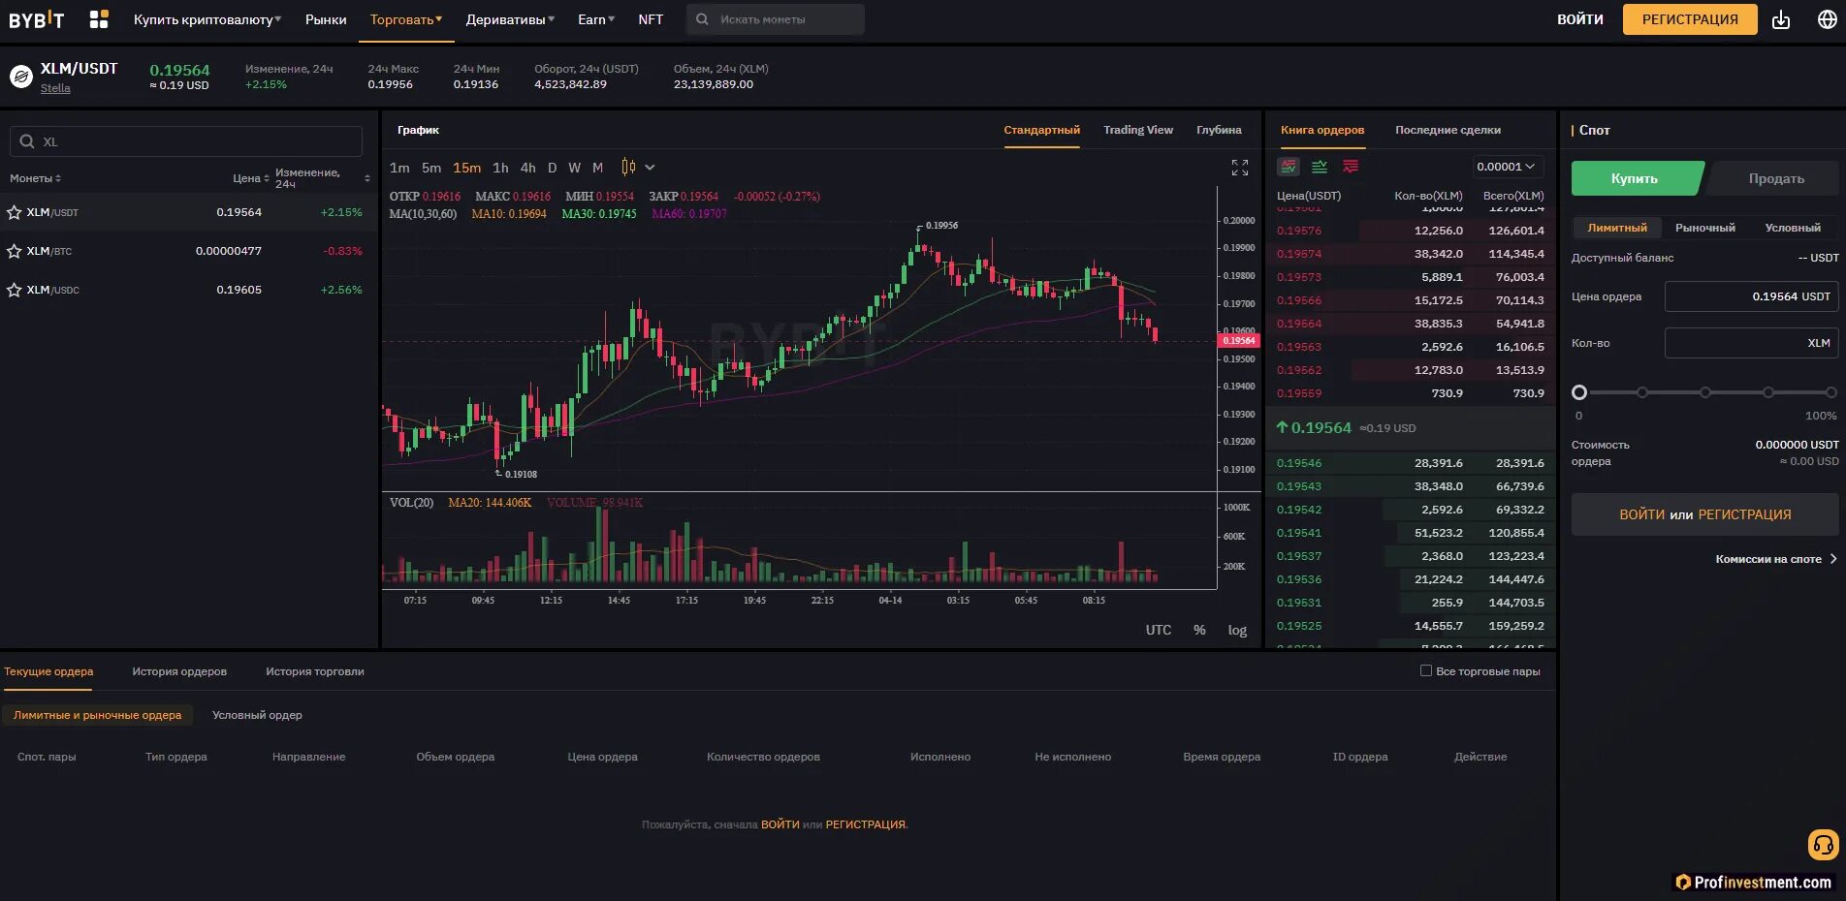1846x901 pixels.
Task: Sort pairs by Монеты column
Action: [35, 178]
